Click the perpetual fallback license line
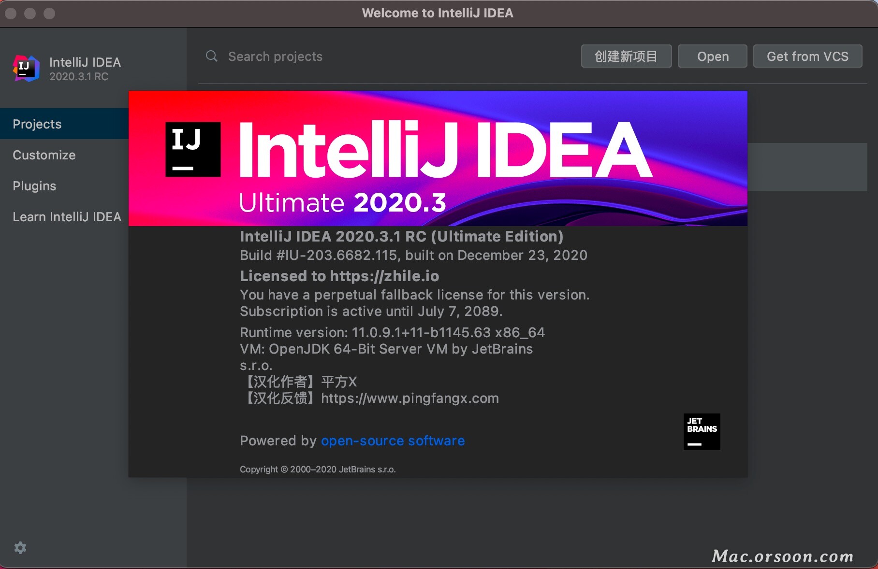 pos(414,295)
